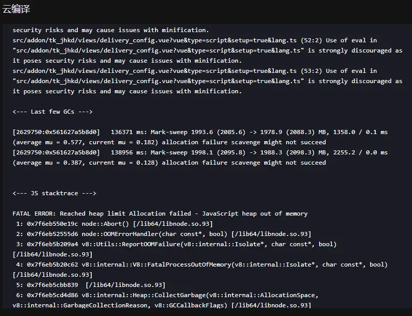The image size is (412, 316).
Task: Click the "average mu = 0.577" line
Action: click(x=169, y=142)
